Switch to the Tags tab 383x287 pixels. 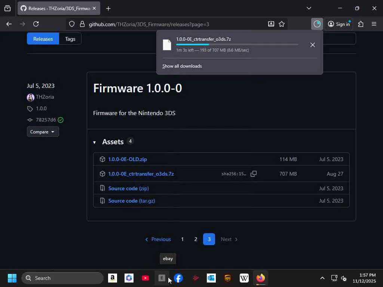coord(70,39)
